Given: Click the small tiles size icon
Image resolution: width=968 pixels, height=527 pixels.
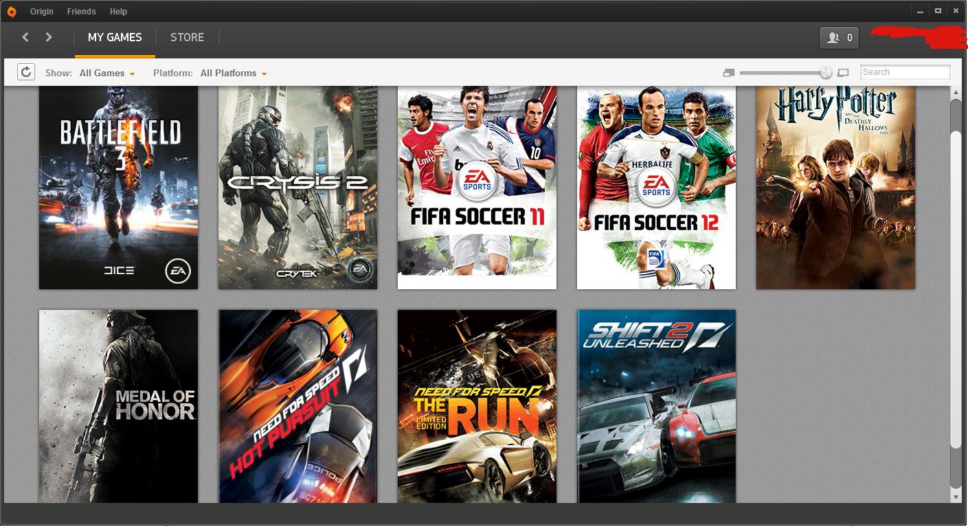Looking at the screenshot, I should (x=729, y=73).
